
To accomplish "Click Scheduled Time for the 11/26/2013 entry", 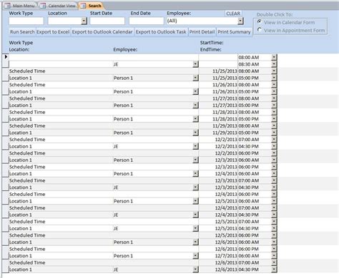I will click(27, 85).
